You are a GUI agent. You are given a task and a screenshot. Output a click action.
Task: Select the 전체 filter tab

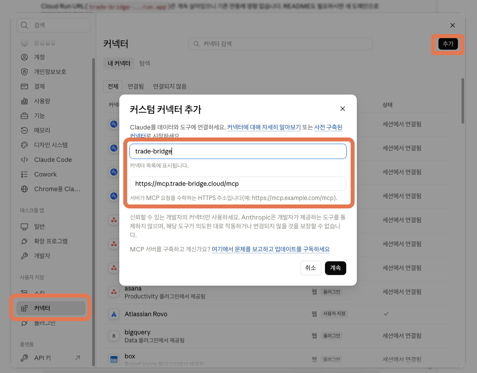(113, 86)
